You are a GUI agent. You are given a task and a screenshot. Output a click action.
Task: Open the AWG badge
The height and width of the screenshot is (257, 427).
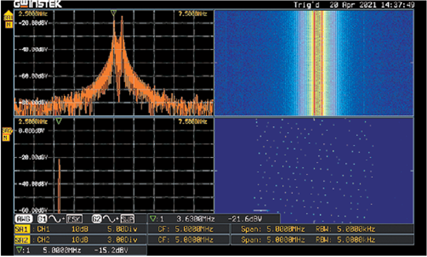pos(24,219)
